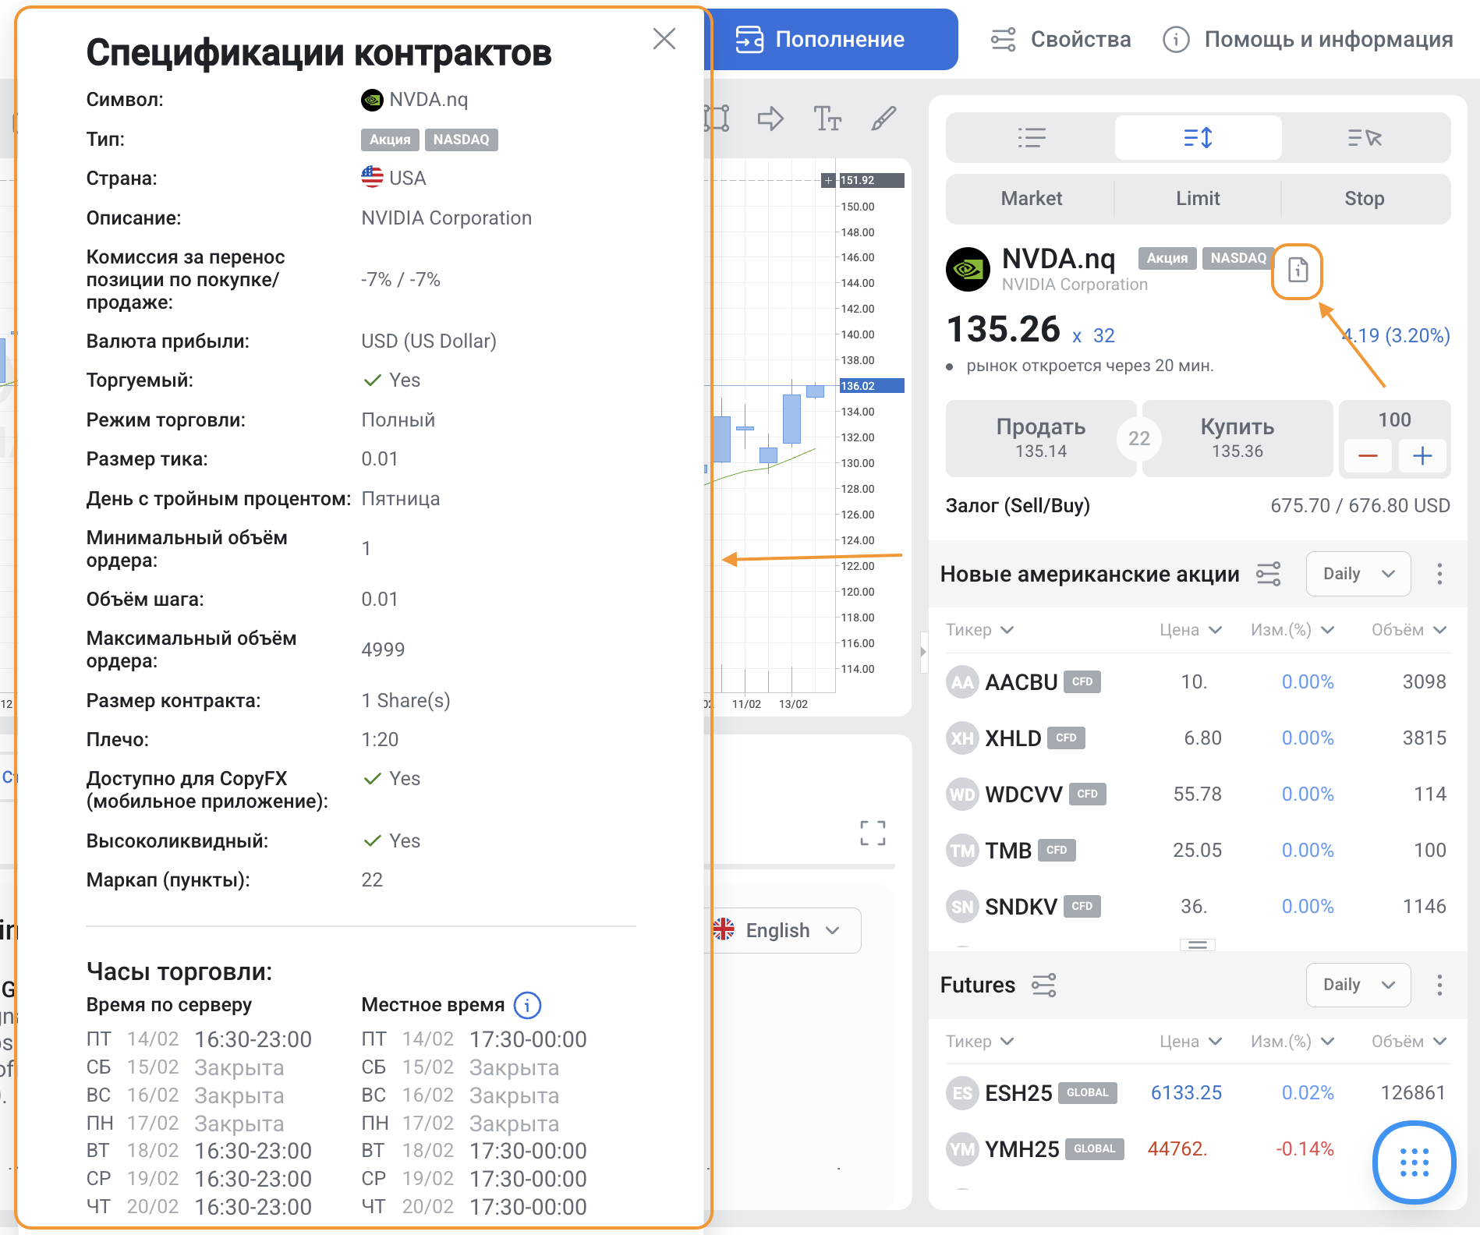
Task: Click the American stocks list resize handle
Action: (1198, 945)
